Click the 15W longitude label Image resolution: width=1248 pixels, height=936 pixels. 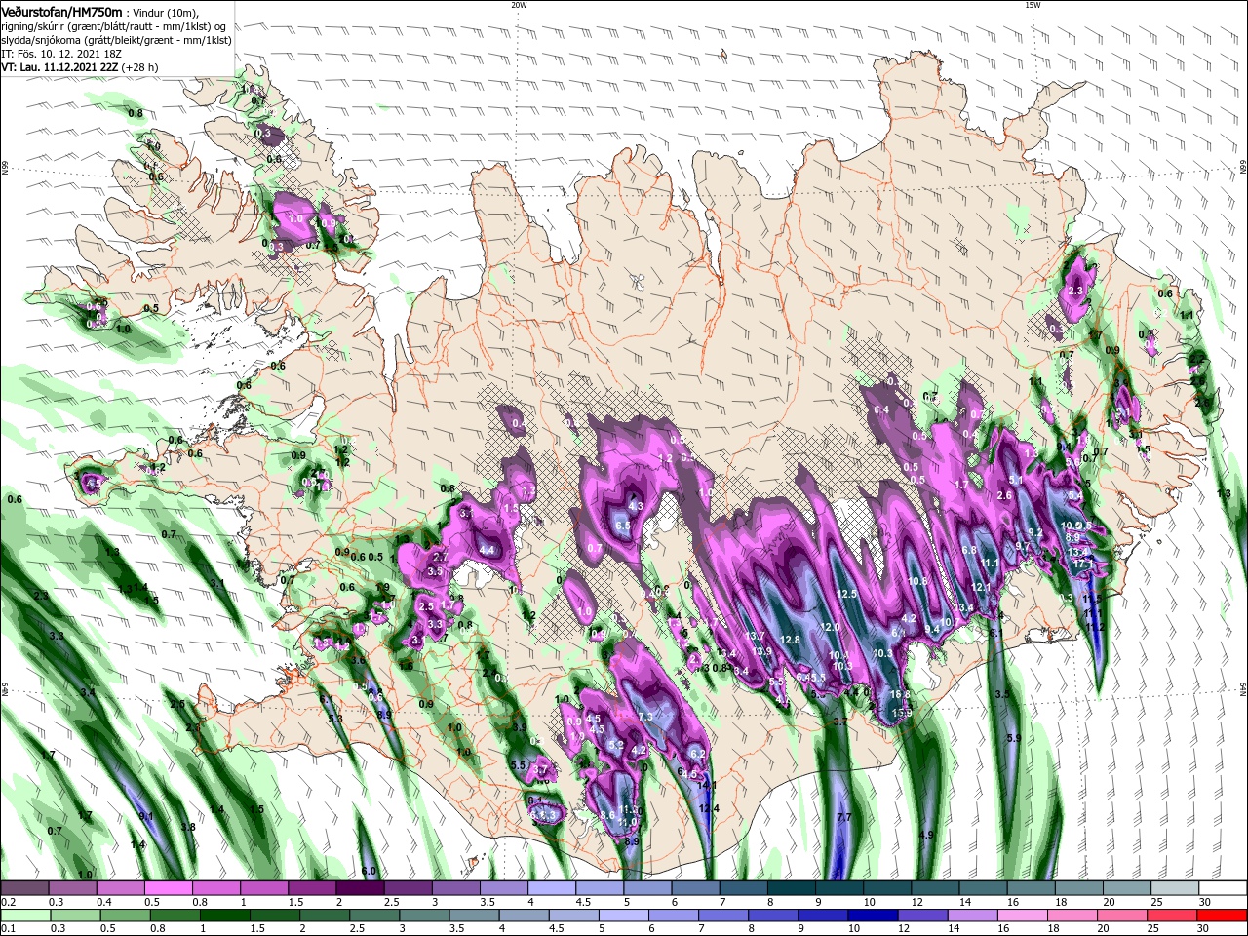click(x=1033, y=5)
